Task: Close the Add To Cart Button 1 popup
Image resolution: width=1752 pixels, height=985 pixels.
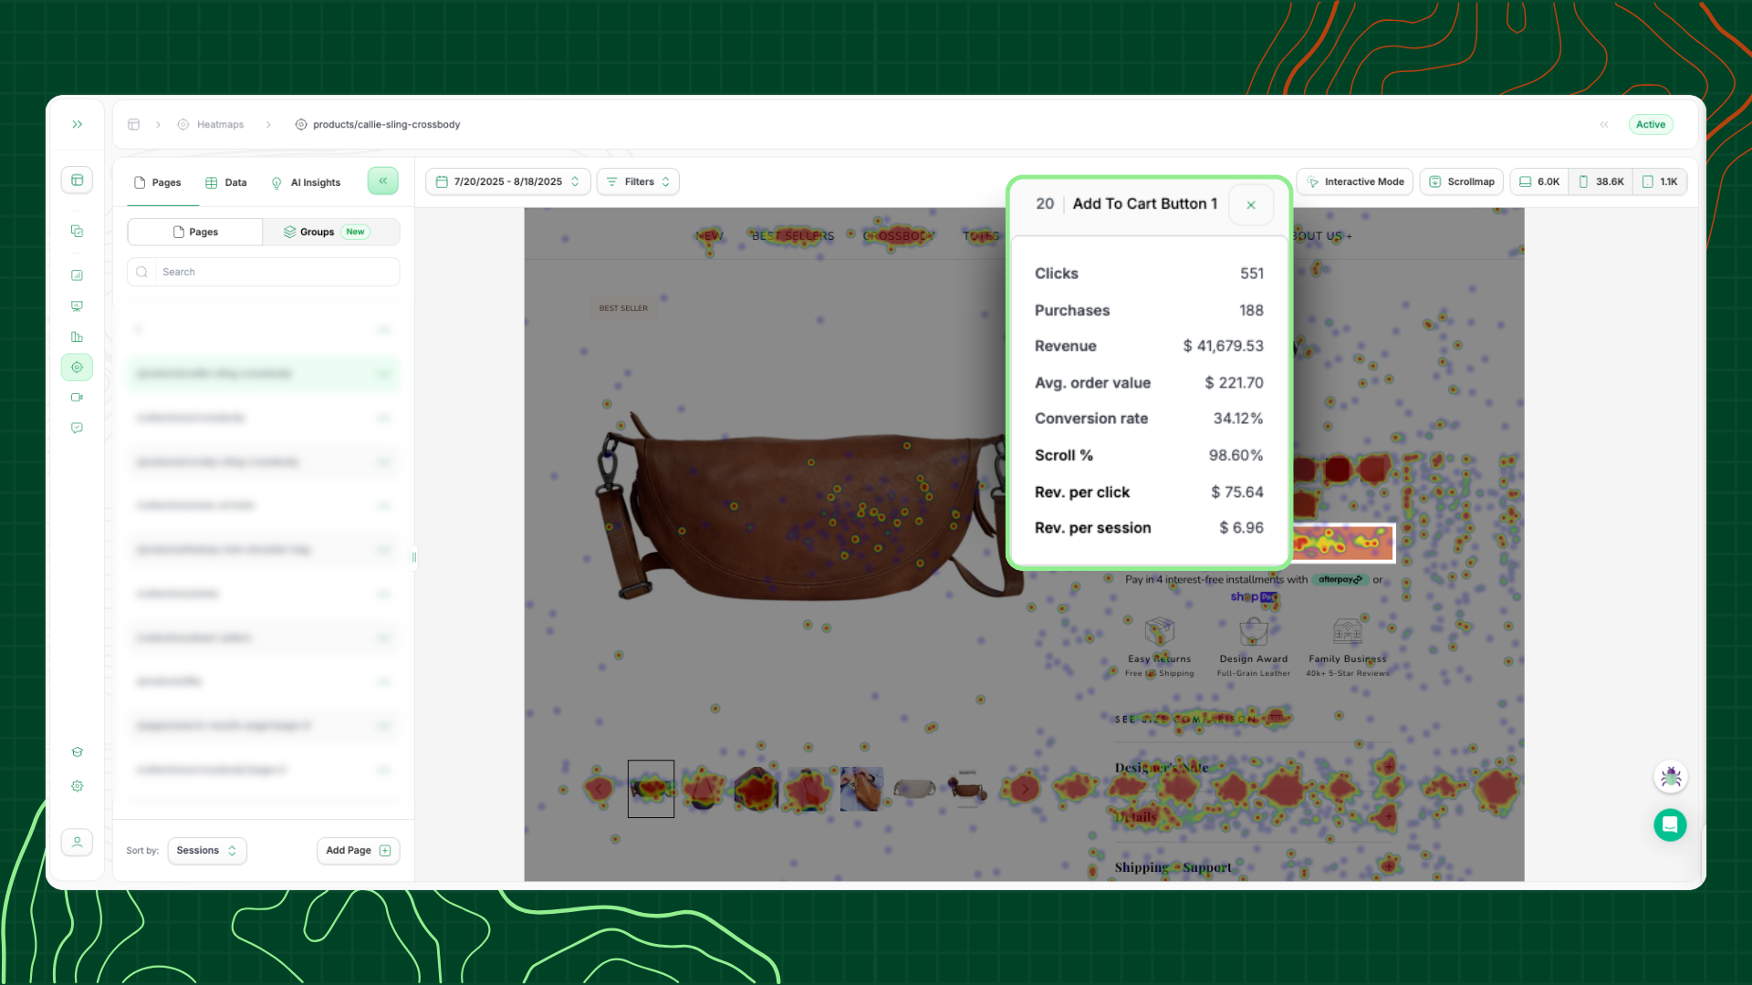Action: coord(1251,205)
